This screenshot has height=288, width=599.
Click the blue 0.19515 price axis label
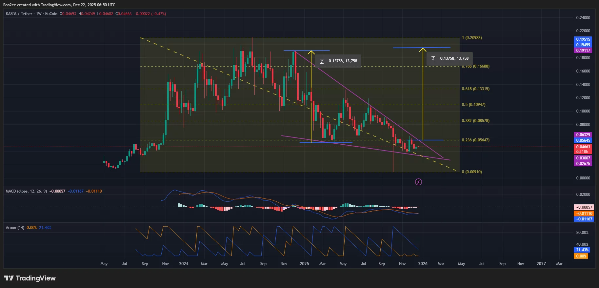(583, 39)
